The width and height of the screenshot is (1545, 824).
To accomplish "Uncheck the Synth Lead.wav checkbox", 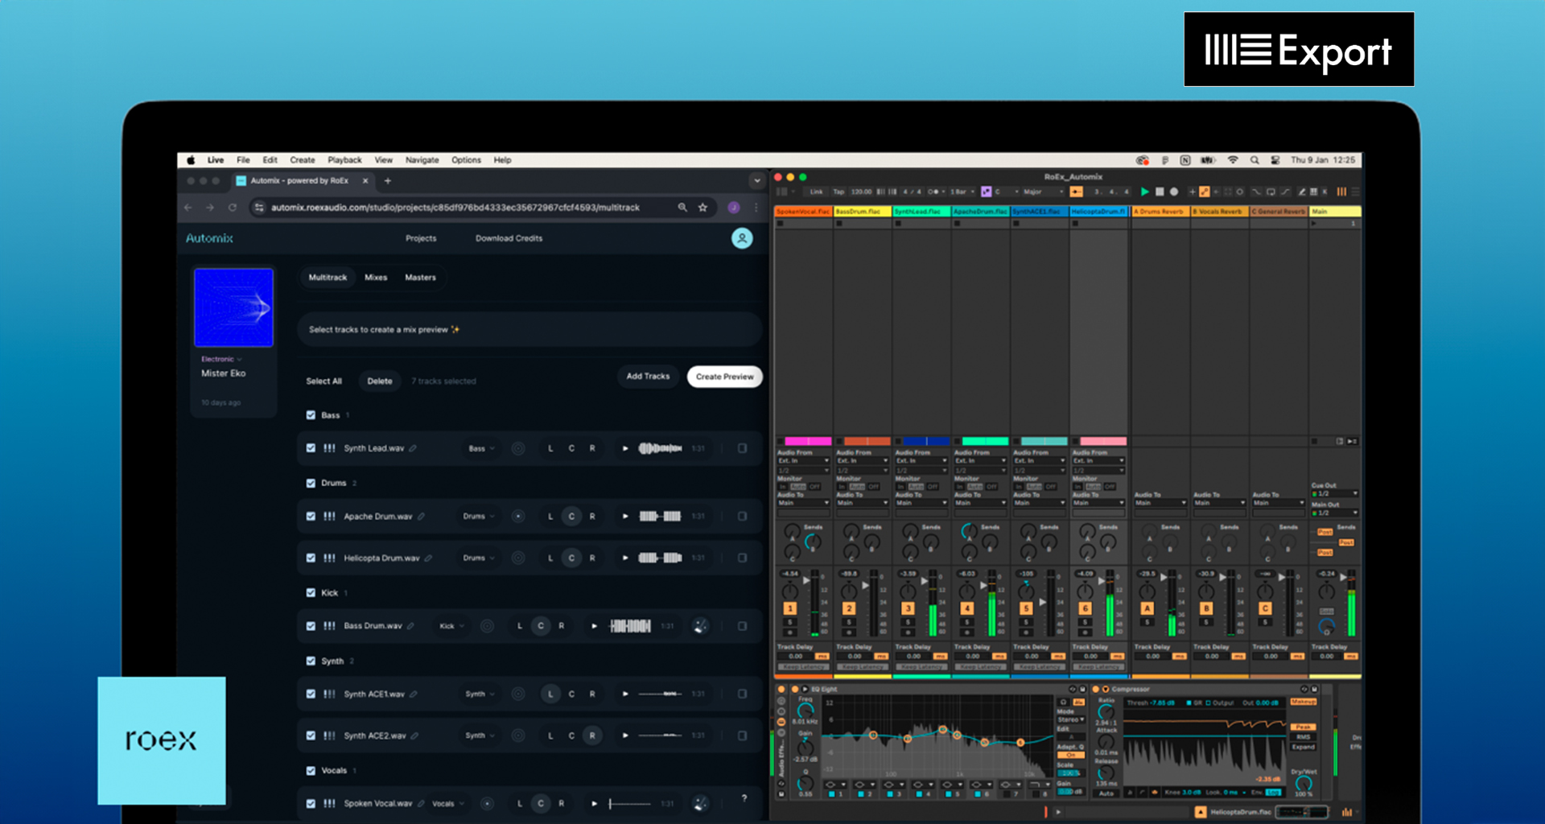I will point(311,448).
